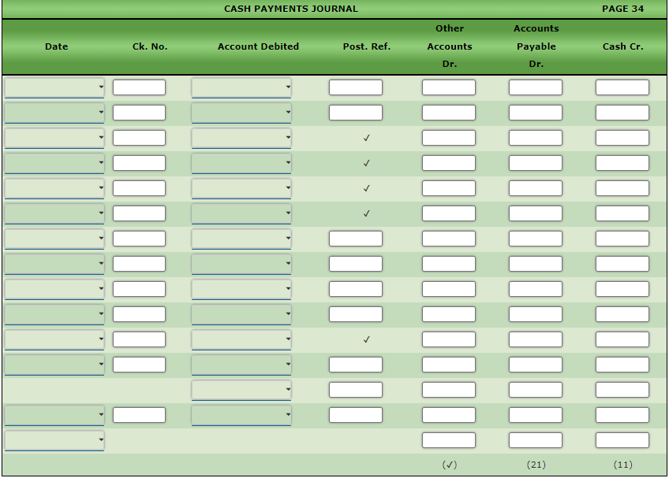Click Post. Ref. field in row lacking date
The width and height of the screenshot is (669, 478).
[355, 389]
